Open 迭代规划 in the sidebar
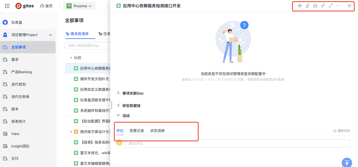The width and height of the screenshot is (358, 167). (x=28, y=84)
